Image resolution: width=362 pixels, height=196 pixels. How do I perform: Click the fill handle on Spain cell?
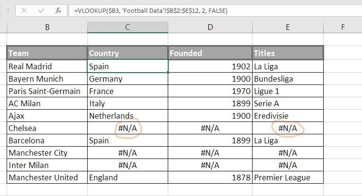click(168, 72)
